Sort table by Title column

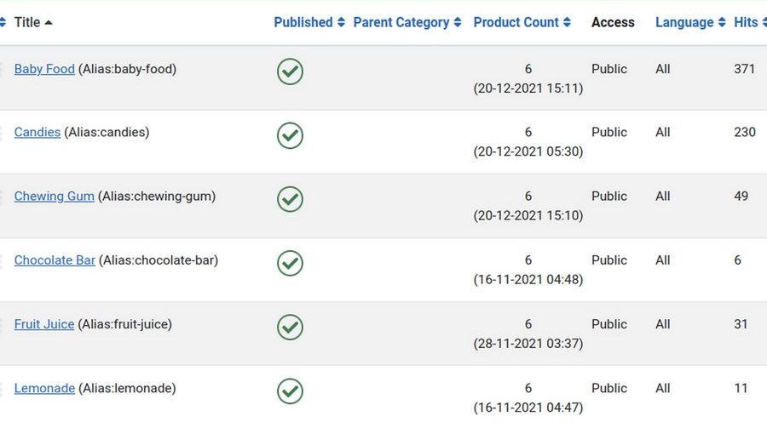(x=27, y=22)
